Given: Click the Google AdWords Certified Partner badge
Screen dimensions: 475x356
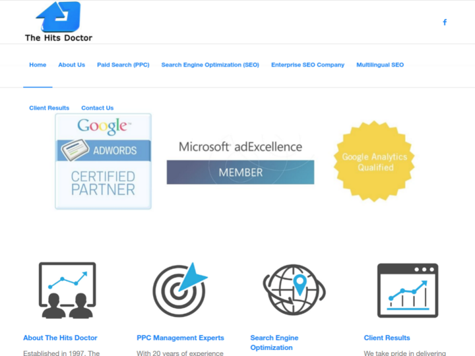Looking at the screenshot, I should [103, 162].
